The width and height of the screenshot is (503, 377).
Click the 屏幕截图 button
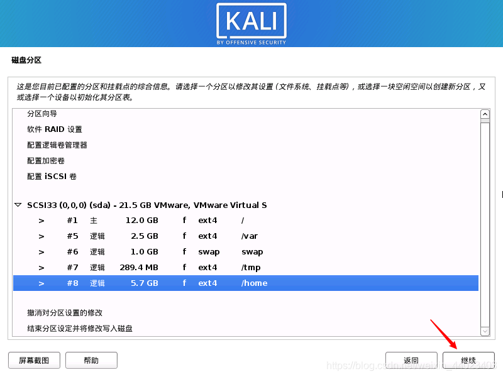(x=34, y=360)
